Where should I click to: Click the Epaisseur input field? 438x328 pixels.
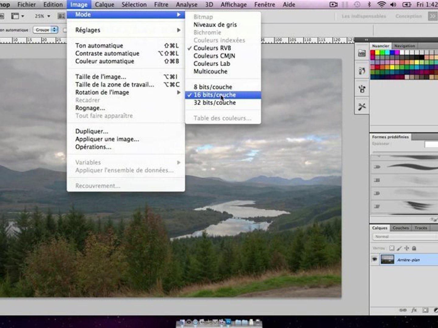click(431, 144)
